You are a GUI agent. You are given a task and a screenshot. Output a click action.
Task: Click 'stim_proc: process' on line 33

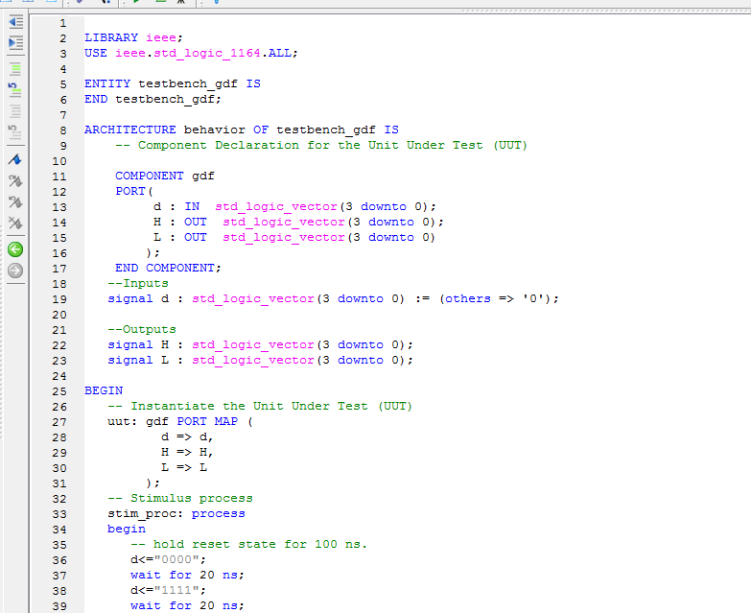(x=176, y=513)
